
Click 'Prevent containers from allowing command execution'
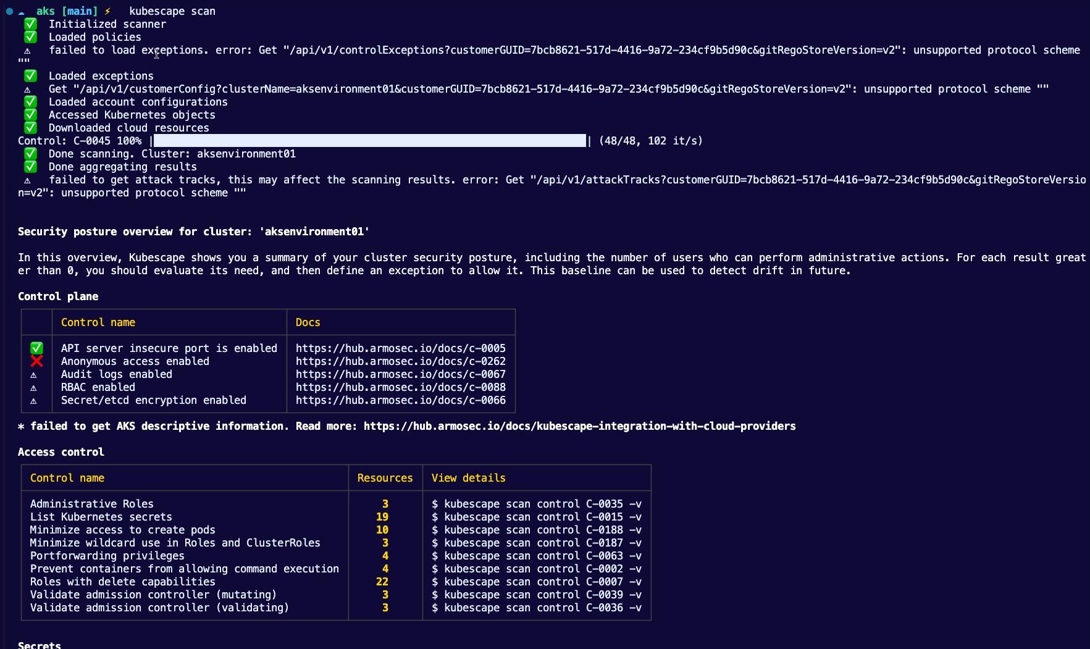click(185, 569)
